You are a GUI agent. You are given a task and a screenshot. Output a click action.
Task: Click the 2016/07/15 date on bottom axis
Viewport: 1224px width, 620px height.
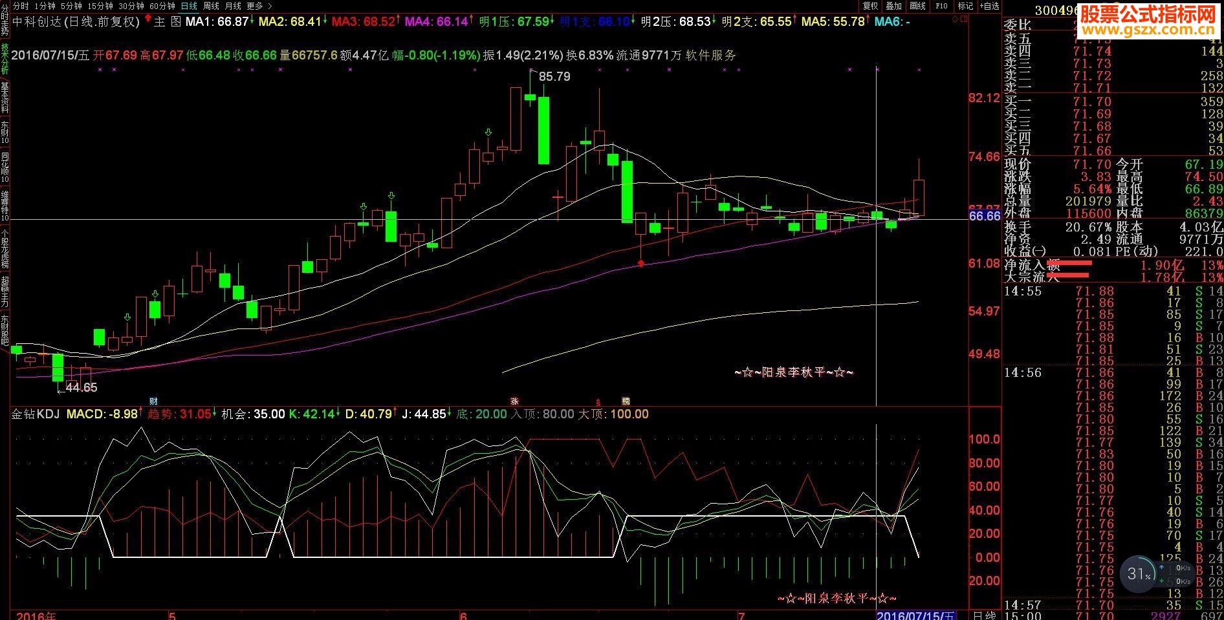[x=915, y=615]
